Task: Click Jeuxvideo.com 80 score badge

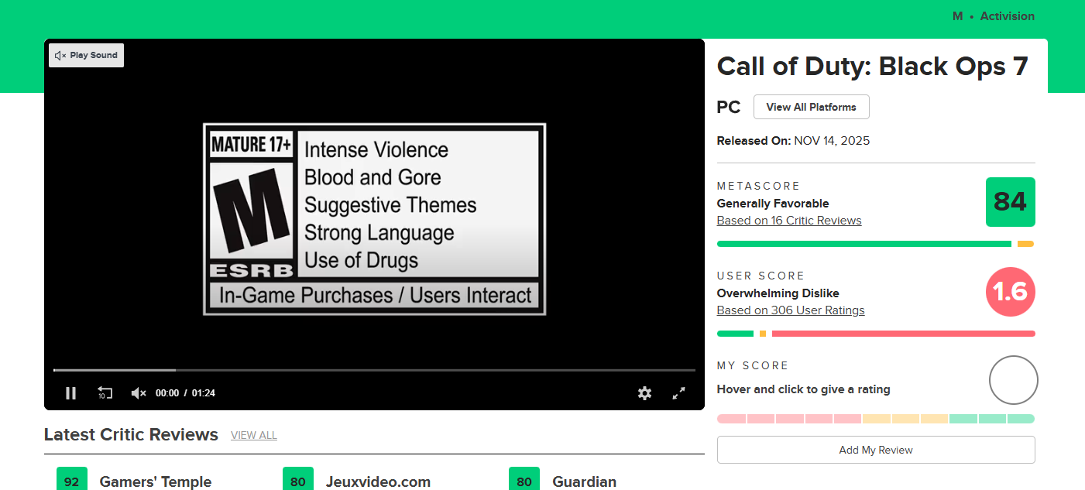Action: point(298,478)
